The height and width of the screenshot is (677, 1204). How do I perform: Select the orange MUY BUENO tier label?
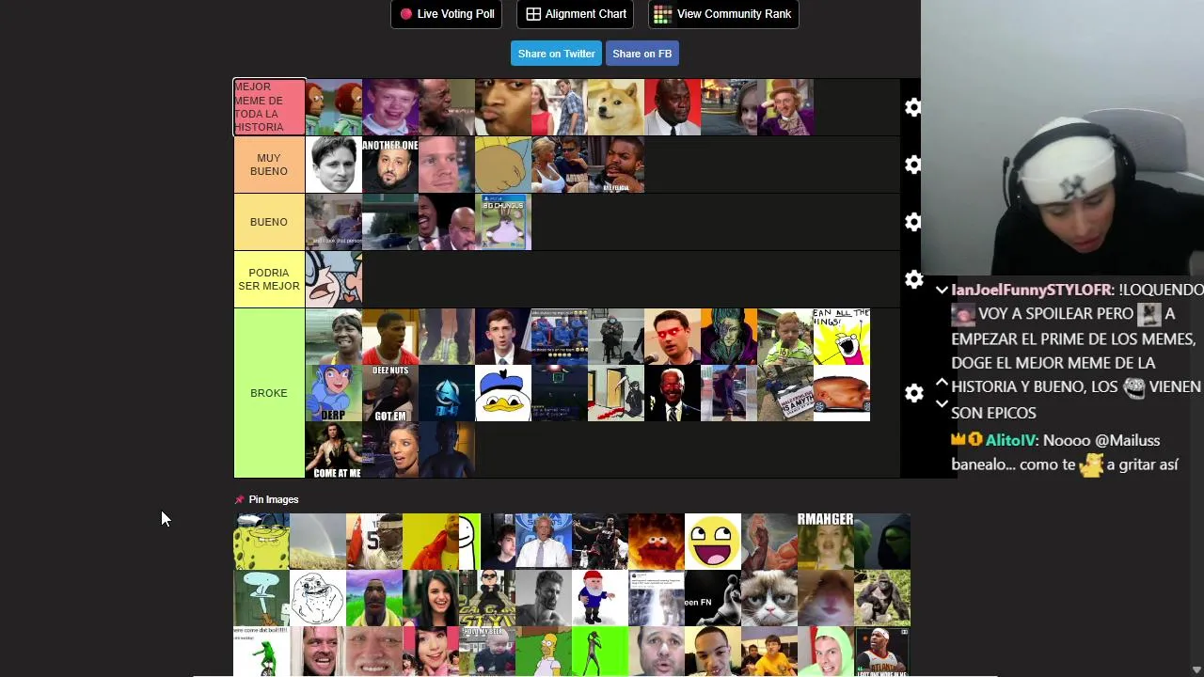[269, 165]
